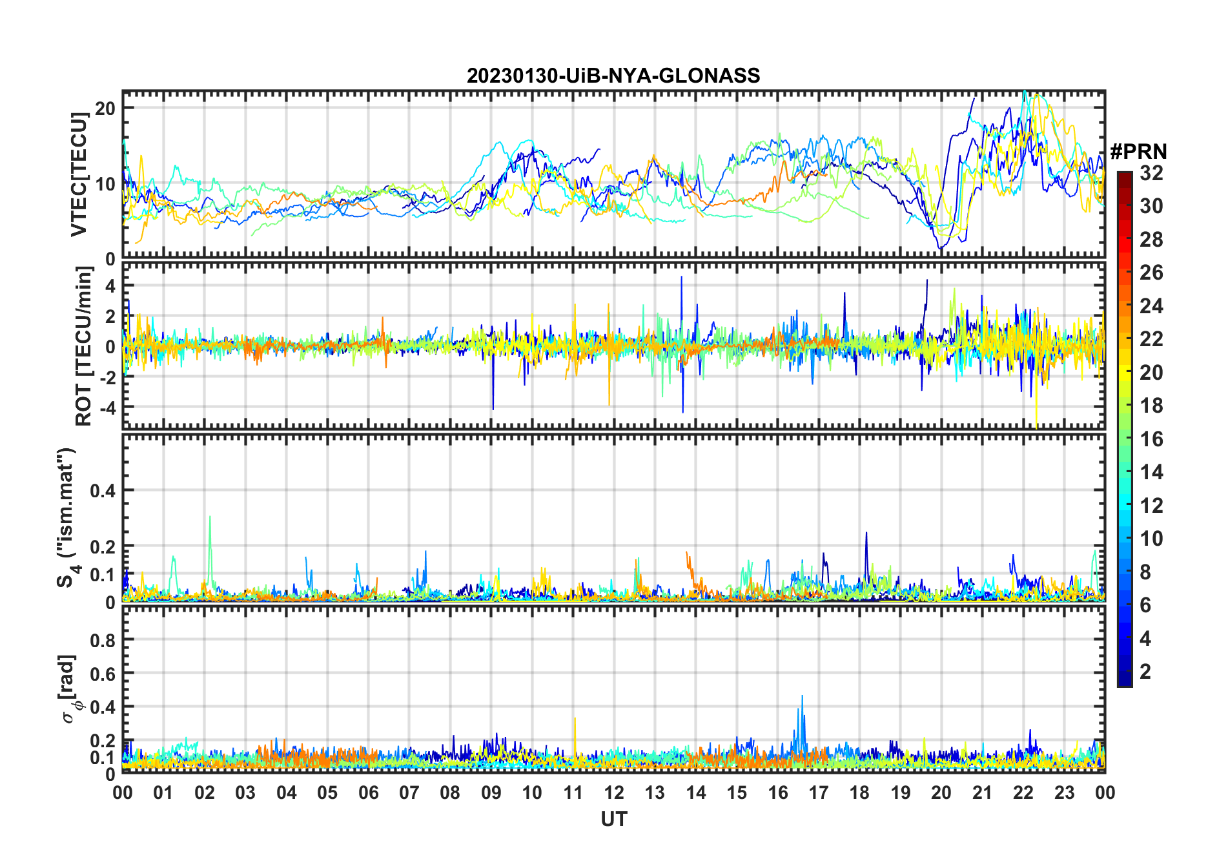This screenshot has width=1228, height=859.
Task: Select the ROT [TECU/min] y-axis label
Action: [84, 347]
